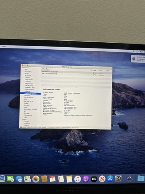Select Graphics/Displays in the sidebar
The image size is (145, 194).
[31, 94]
